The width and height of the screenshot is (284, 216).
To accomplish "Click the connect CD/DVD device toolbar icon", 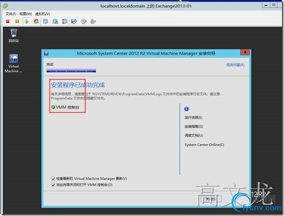I will [83, 21].
